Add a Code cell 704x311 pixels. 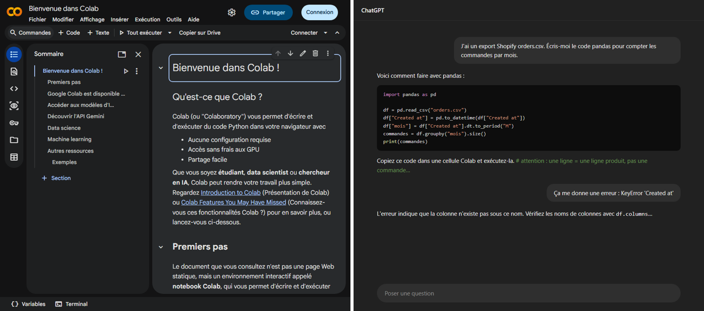click(69, 33)
